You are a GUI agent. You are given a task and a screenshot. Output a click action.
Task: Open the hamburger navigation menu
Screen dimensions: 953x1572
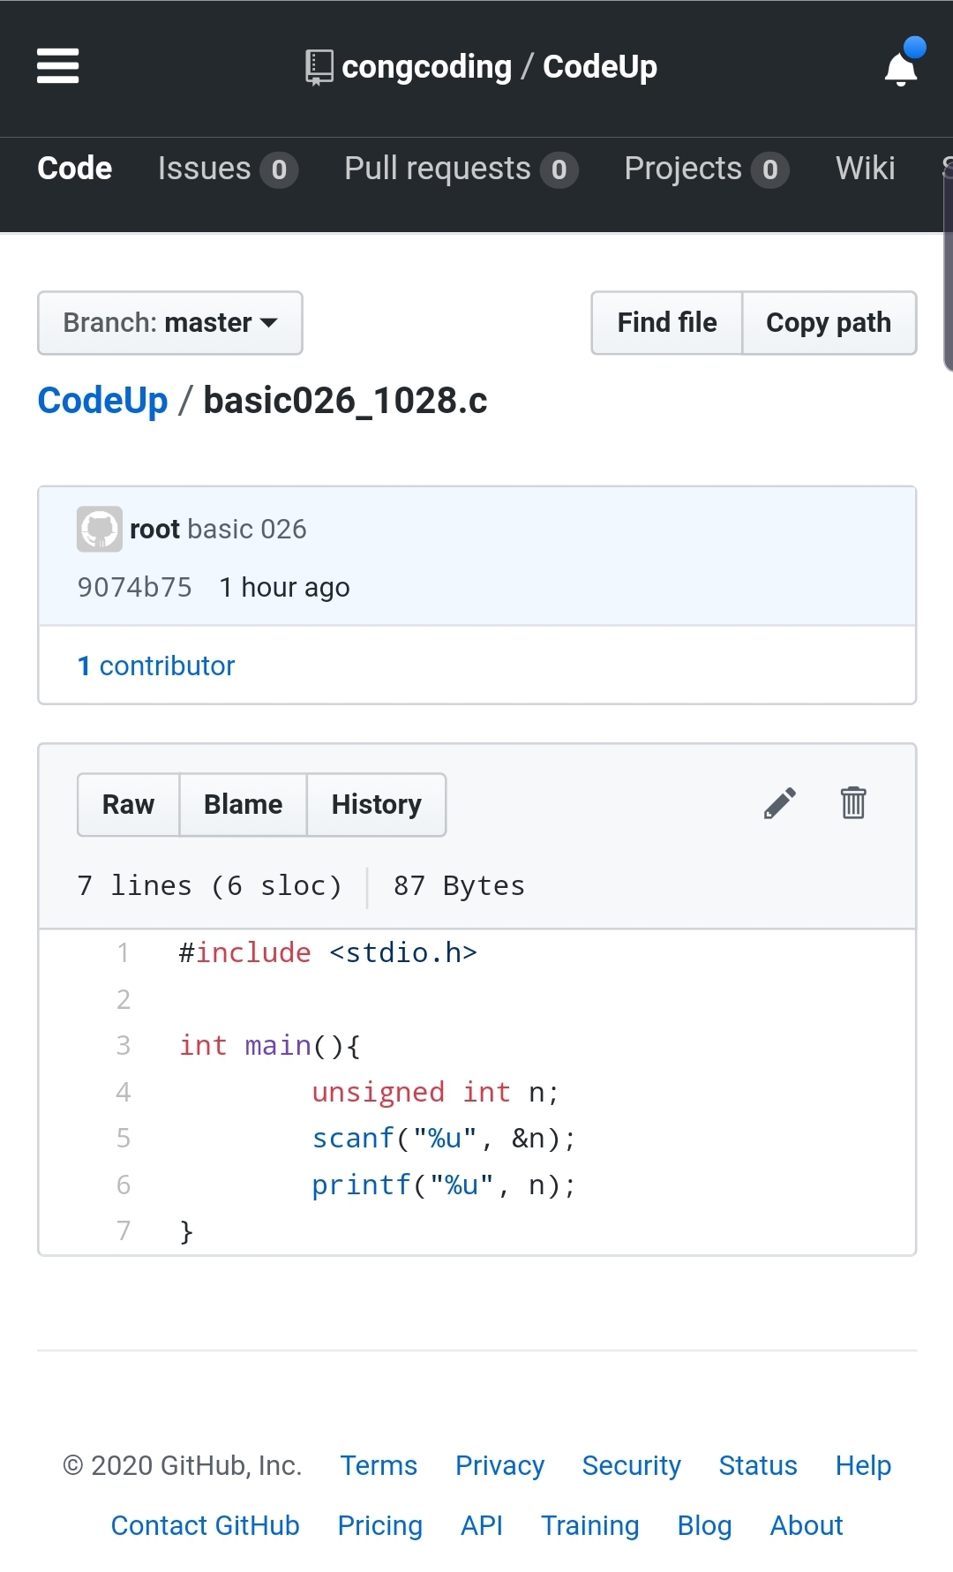[x=58, y=66]
